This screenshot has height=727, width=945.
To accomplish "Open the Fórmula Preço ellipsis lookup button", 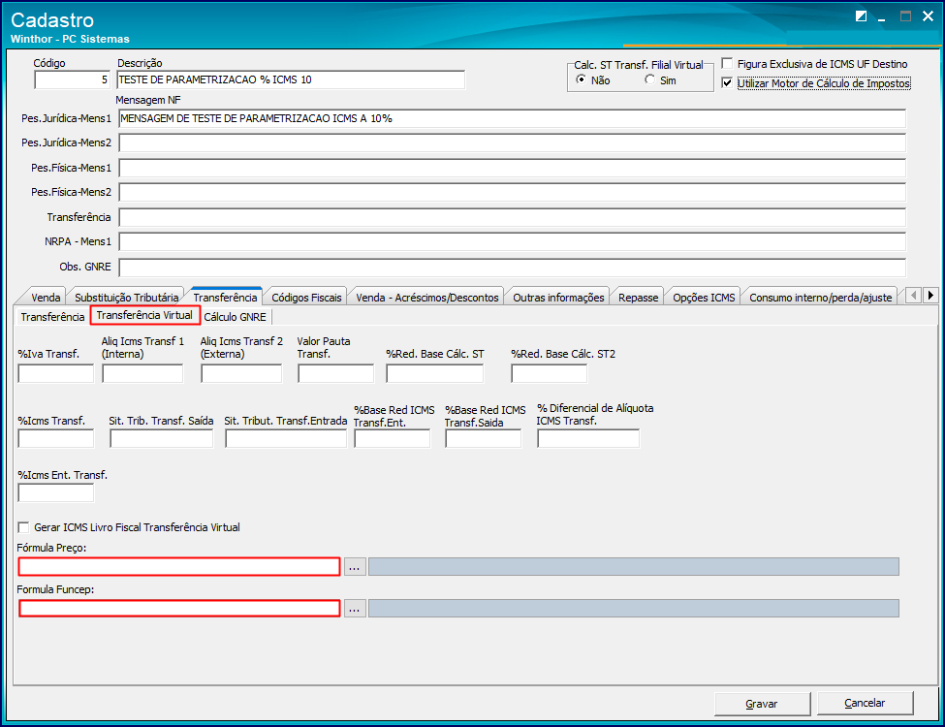I will [355, 567].
